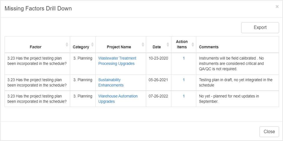The image size is (283, 141).
Task: Click the Factor column header text
Action: [36, 47]
